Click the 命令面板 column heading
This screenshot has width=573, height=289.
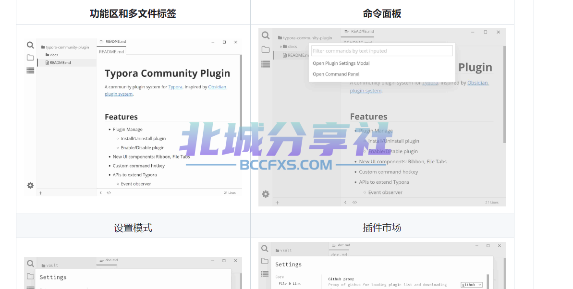tap(382, 14)
